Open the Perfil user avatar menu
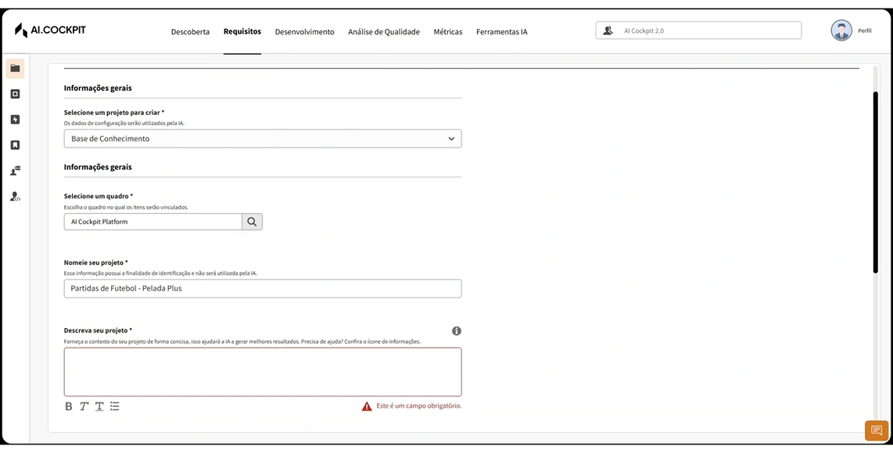The height and width of the screenshot is (453, 893). tap(841, 30)
